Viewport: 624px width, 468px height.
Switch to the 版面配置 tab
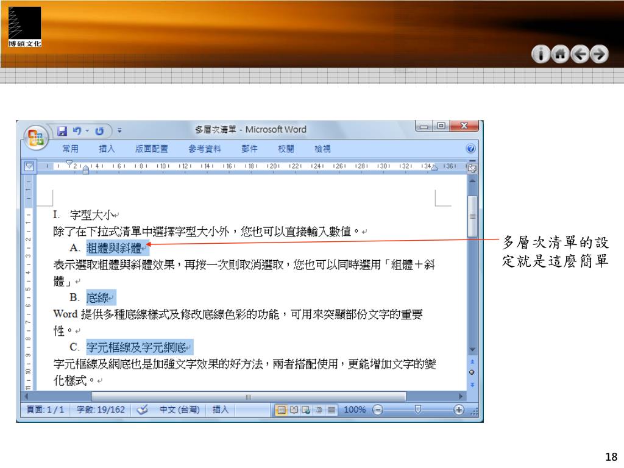[x=152, y=149]
